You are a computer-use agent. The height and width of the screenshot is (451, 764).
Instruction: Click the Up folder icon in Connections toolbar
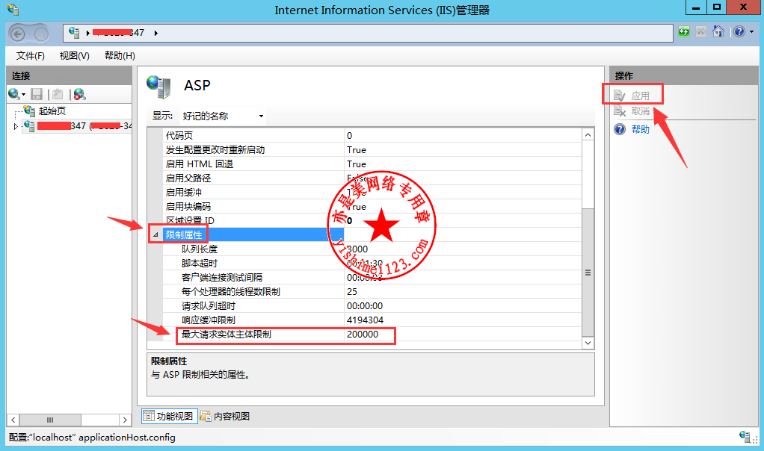click(x=58, y=94)
